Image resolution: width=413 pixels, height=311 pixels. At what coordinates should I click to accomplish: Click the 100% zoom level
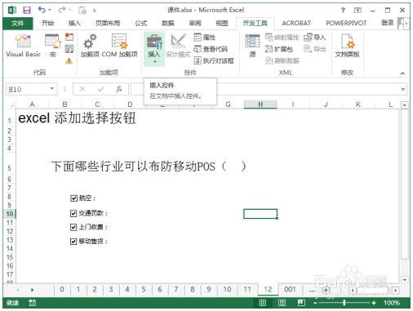(x=392, y=303)
